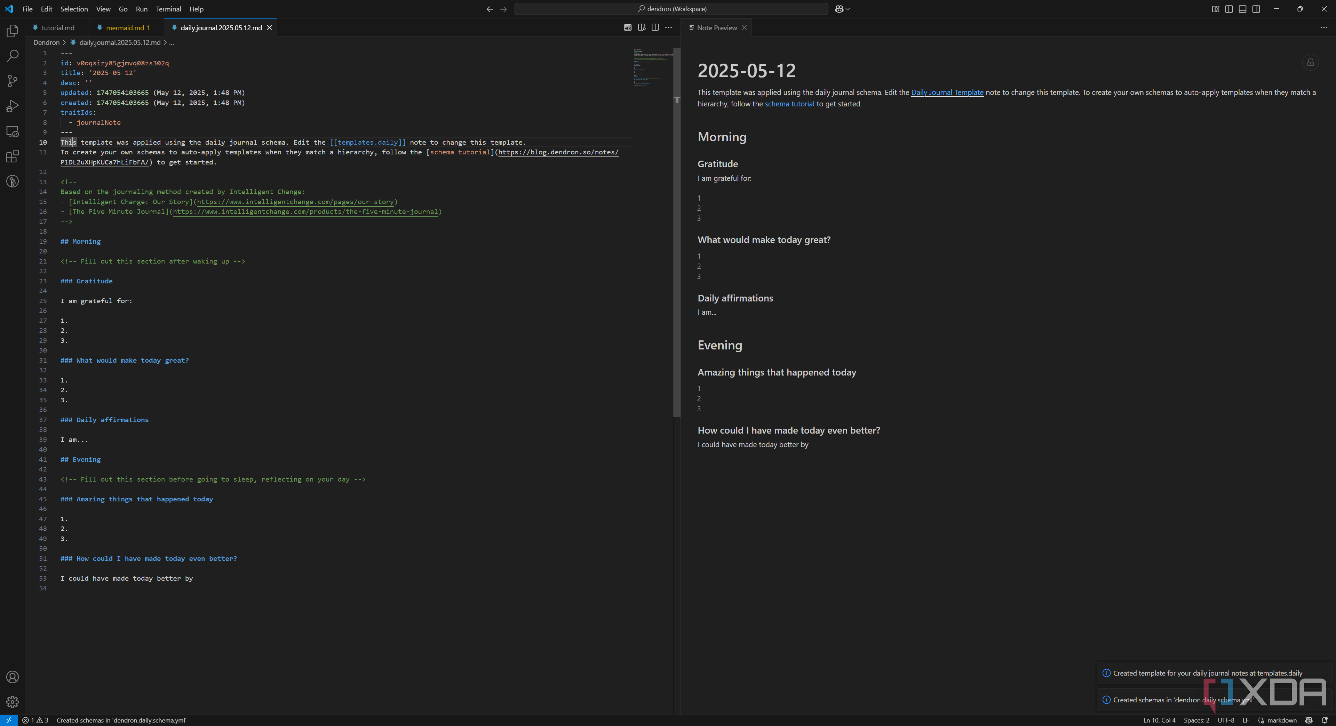Change the file encoding UTF-8
The image size is (1336, 726).
1225,720
